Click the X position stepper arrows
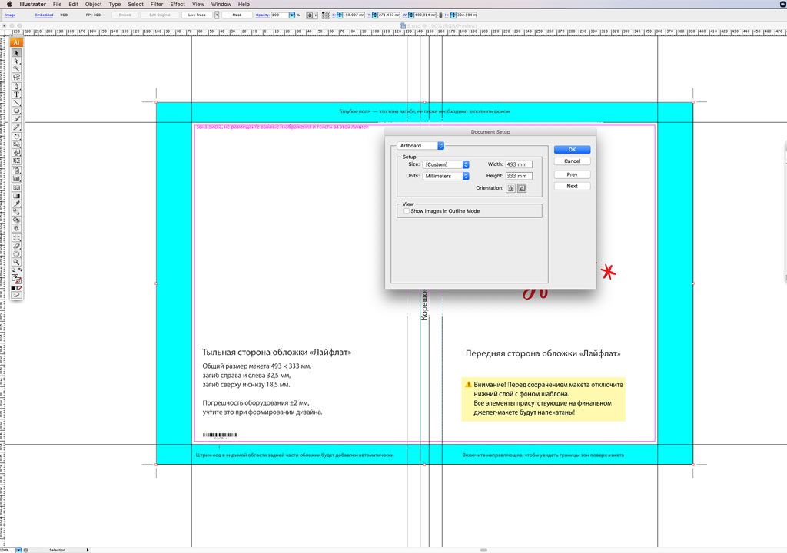This screenshot has width=787, height=553. pyautogui.click(x=340, y=15)
